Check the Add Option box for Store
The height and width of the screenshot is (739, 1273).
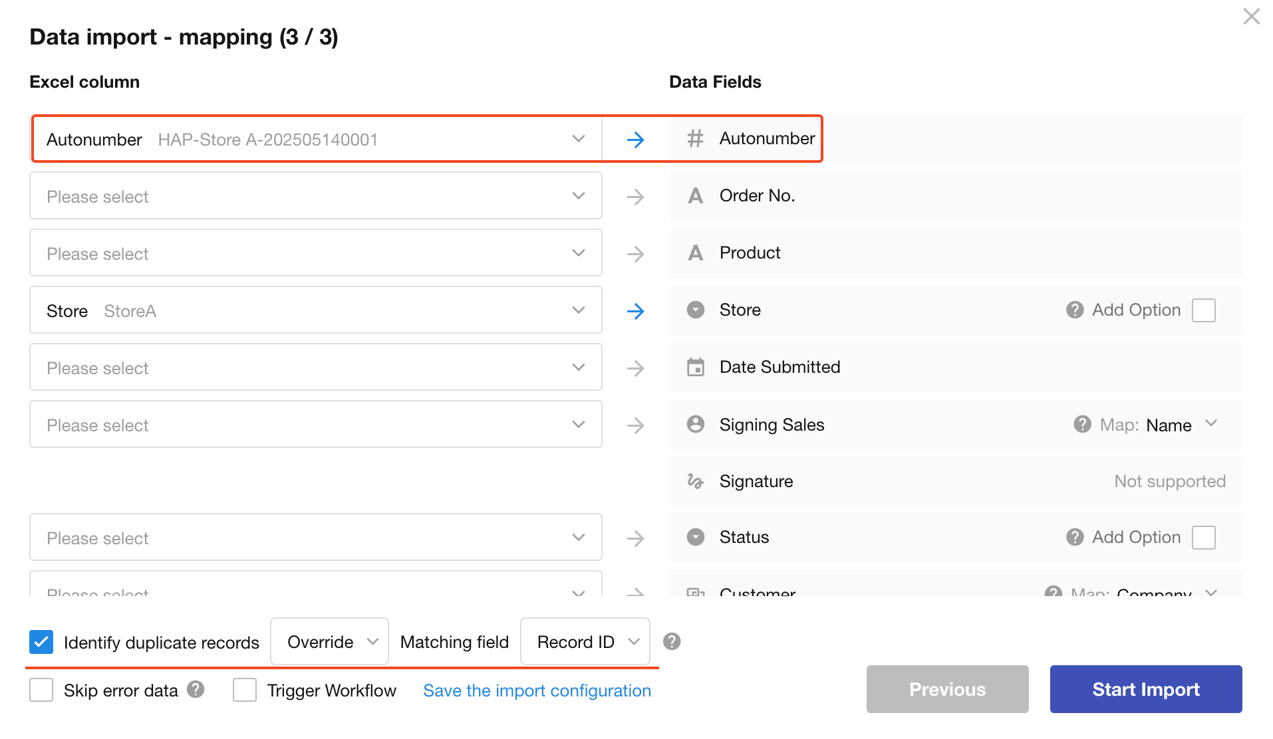(x=1203, y=310)
